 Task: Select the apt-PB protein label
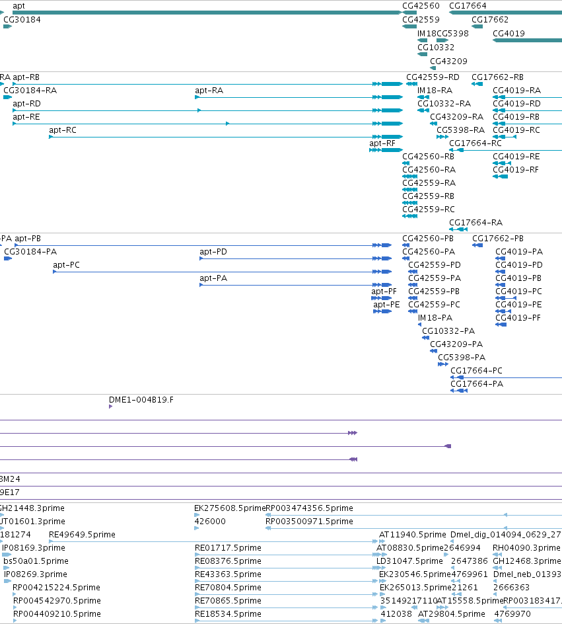(28, 239)
